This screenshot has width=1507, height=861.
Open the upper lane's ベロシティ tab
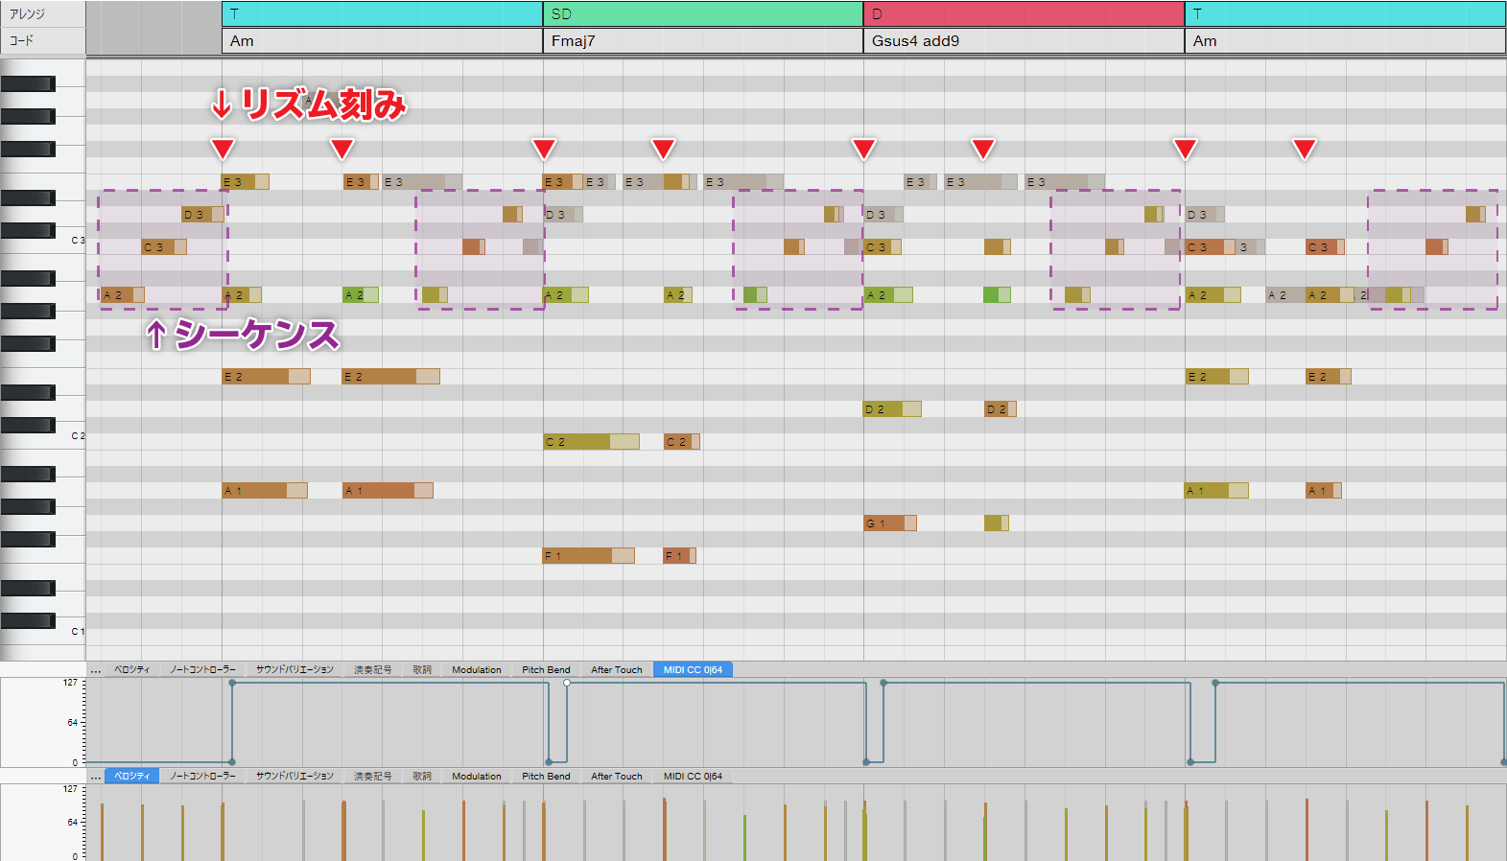pyautogui.click(x=131, y=669)
